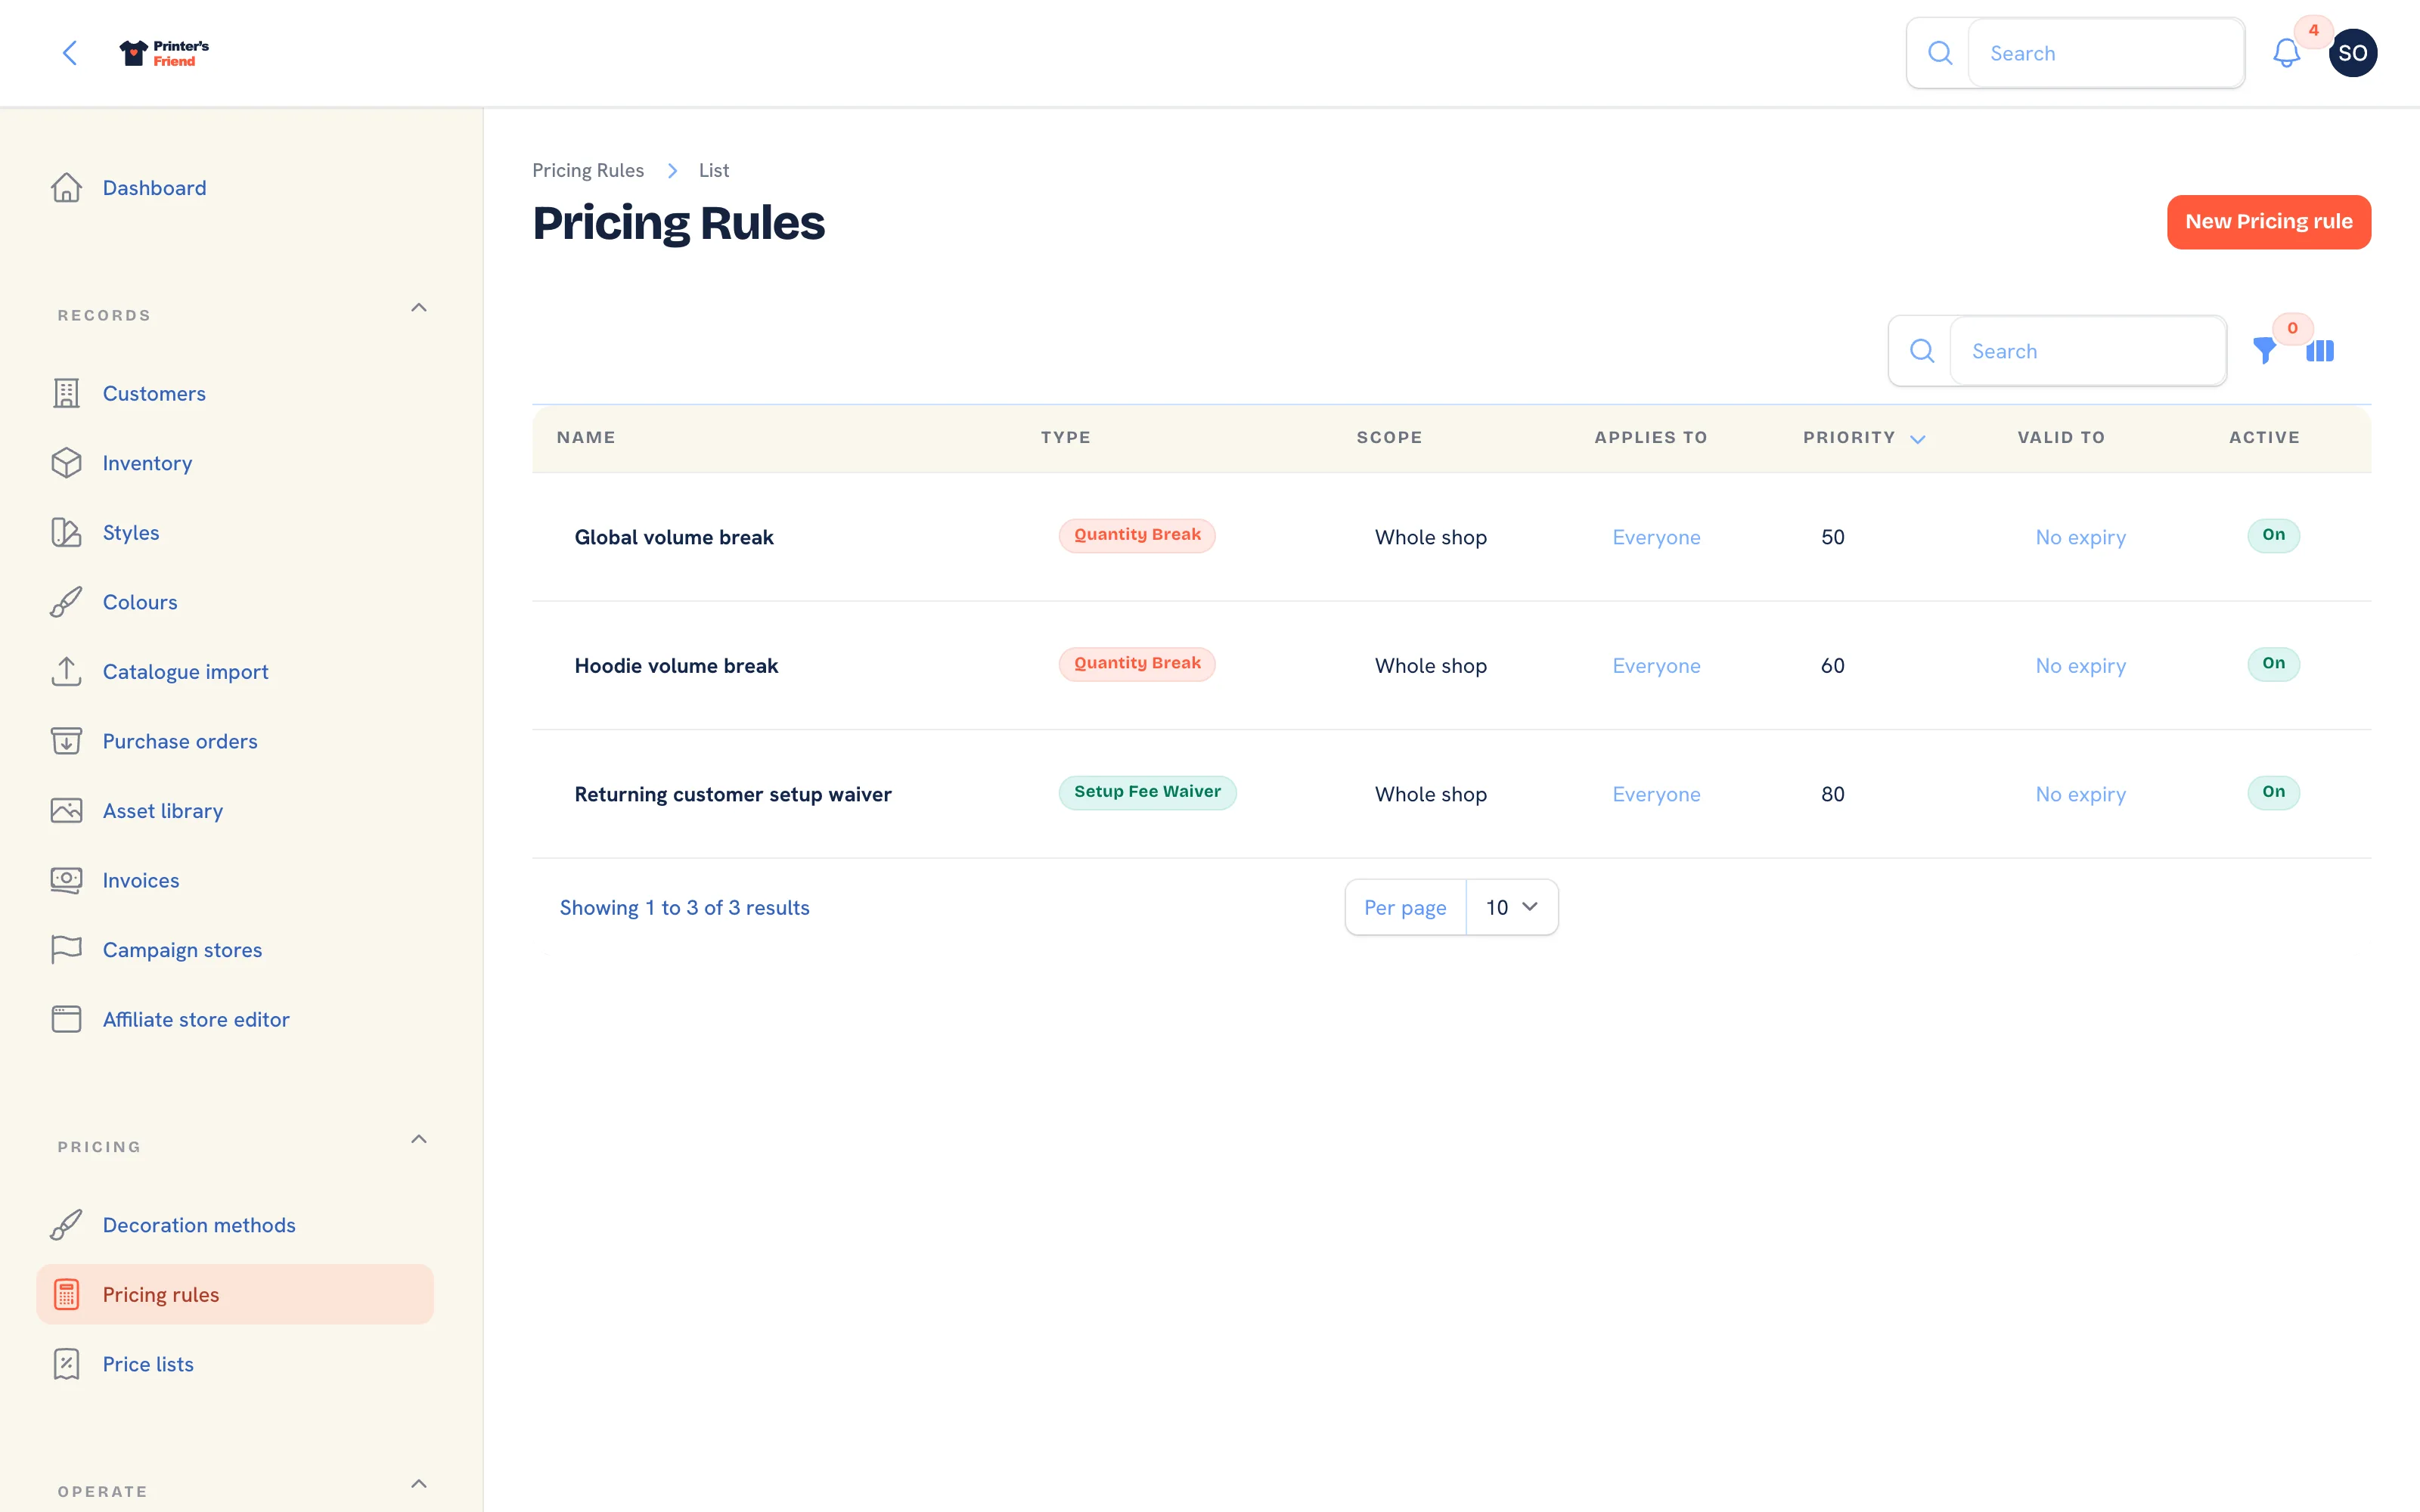Click the Decoration methods brush icon
This screenshot has width=2420, height=1512.
[66, 1225]
